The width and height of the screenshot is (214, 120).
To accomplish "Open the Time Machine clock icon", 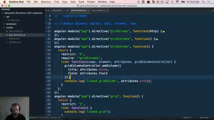I will tap(158, 2).
